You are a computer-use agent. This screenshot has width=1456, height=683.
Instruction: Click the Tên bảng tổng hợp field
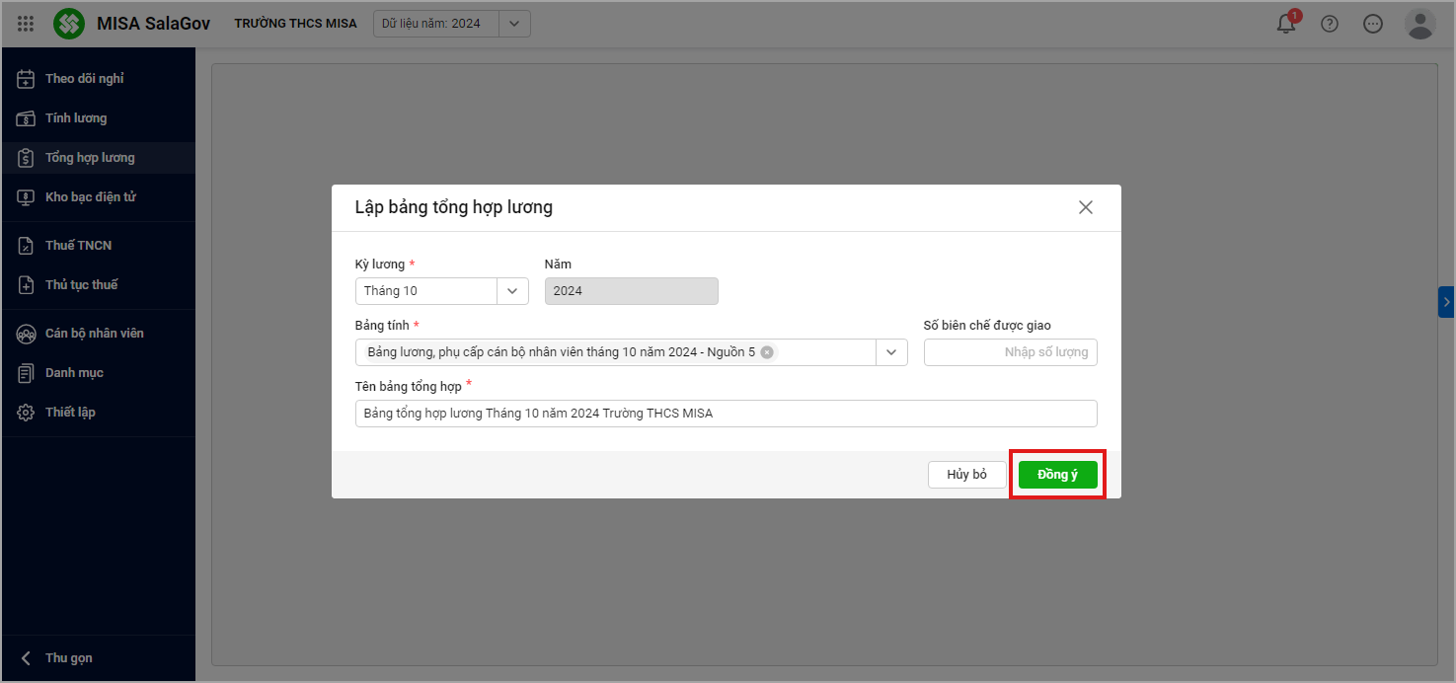(726, 414)
